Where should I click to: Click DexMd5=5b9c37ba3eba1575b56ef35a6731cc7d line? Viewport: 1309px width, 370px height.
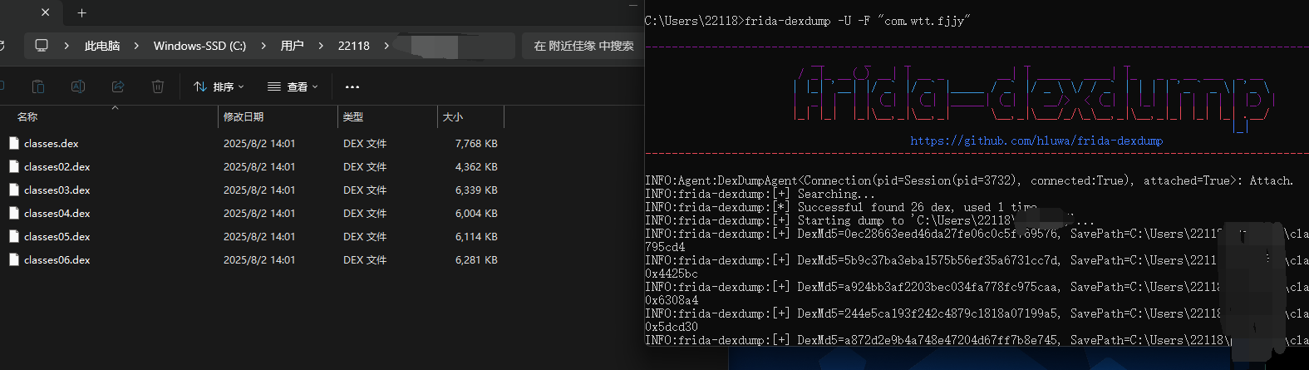coord(977,260)
